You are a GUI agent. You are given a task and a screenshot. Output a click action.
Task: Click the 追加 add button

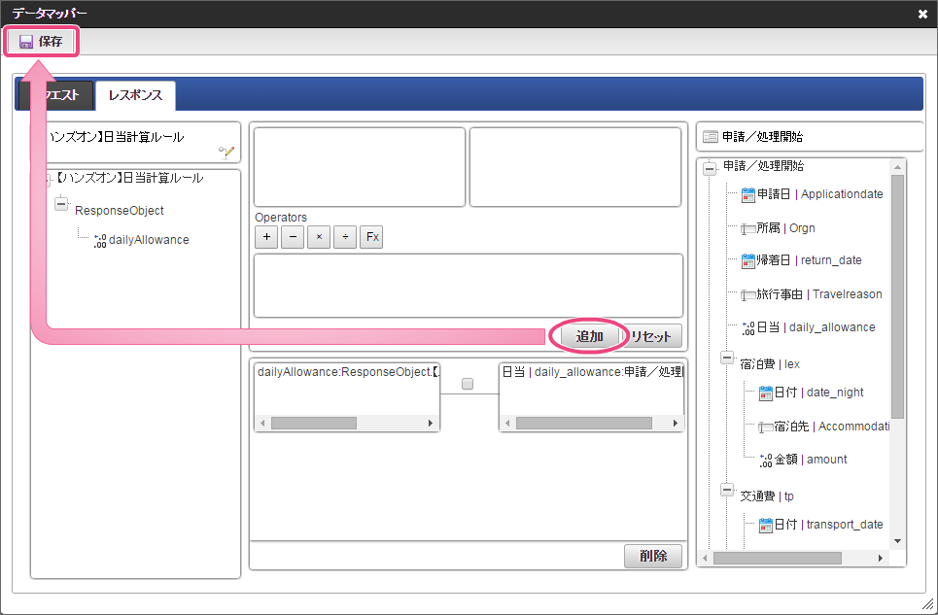pos(589,336)
